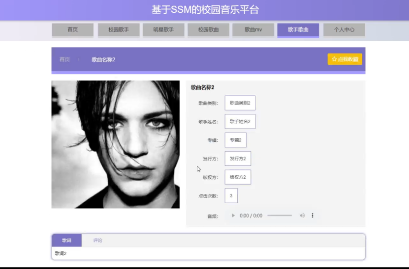Click the 歌曲名称2 song title heading

pos(202,87)
